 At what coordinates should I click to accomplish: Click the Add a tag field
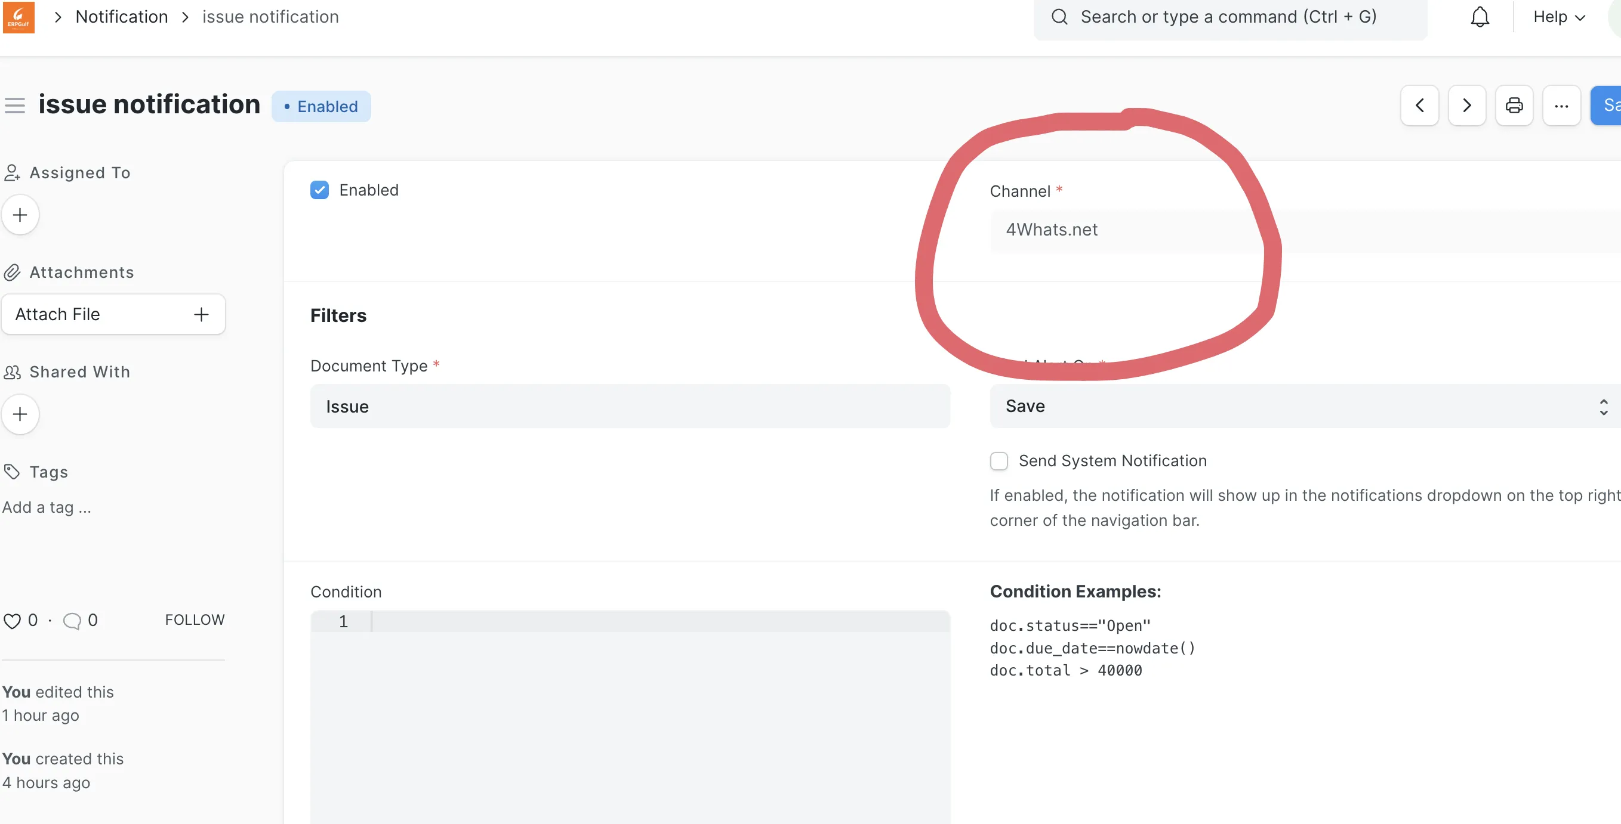pos(47,507)
